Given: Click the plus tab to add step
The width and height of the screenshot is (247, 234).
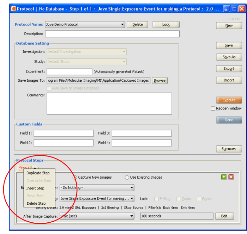Looking at the screenshot, I should point(35,168).
